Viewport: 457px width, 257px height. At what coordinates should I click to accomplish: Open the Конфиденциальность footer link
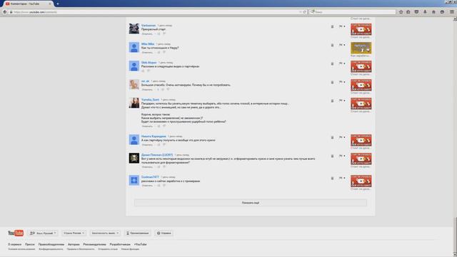point(51,249)
